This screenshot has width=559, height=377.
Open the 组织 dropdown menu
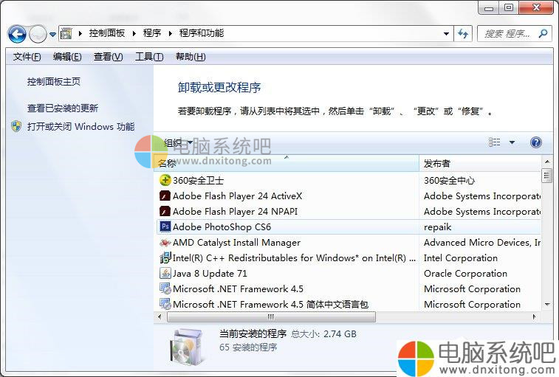178,143
